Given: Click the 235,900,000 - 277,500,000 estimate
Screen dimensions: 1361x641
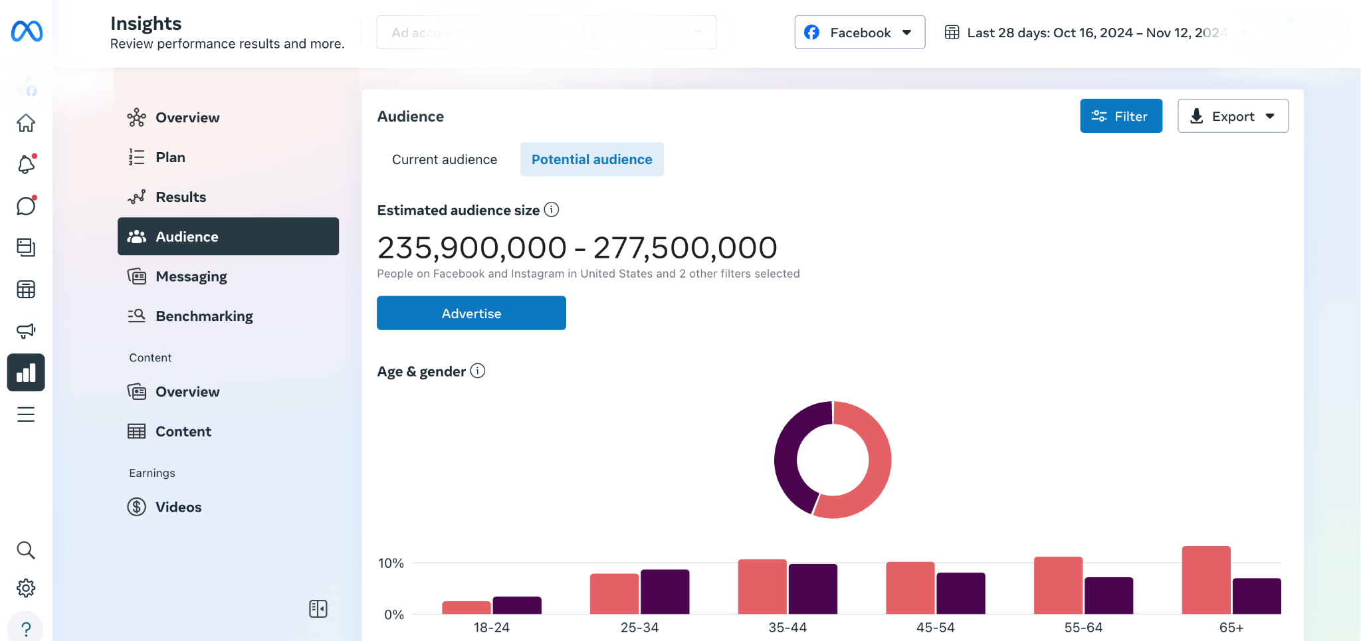Looking at the screenshot, I should tap(577, 248).
